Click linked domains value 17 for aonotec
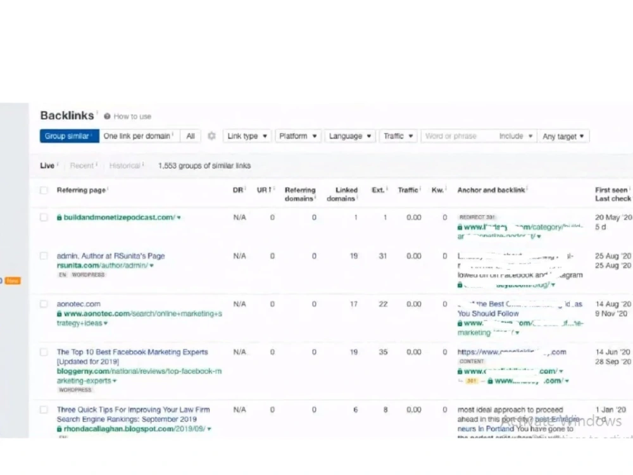This screenshot has width=633, height=475. (354, 304)
